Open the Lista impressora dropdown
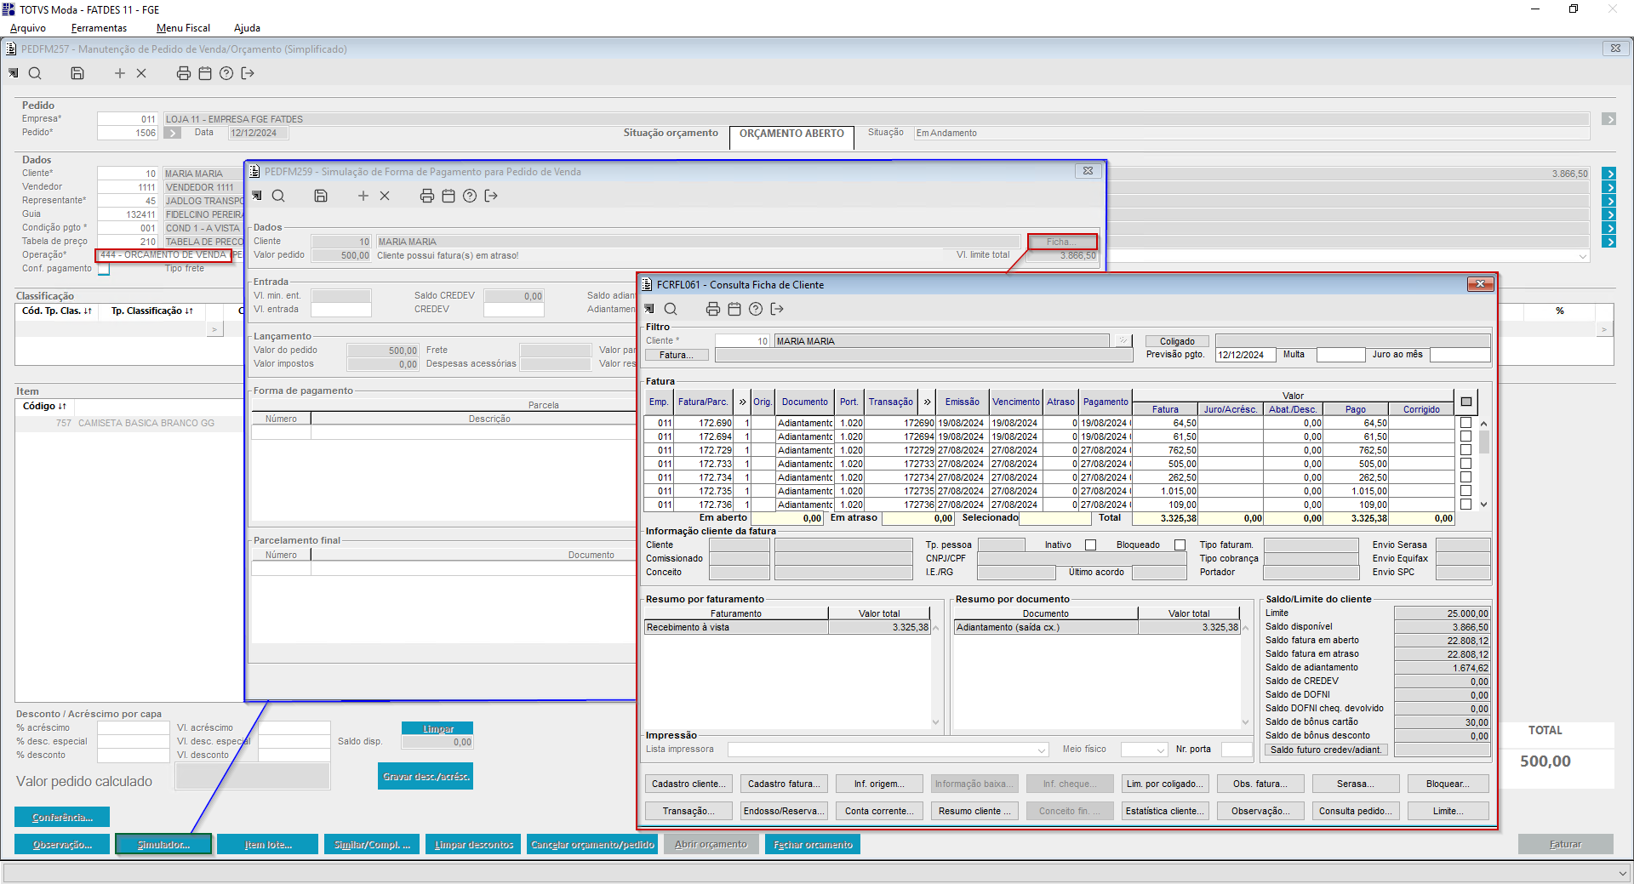 click(1042, 750)
